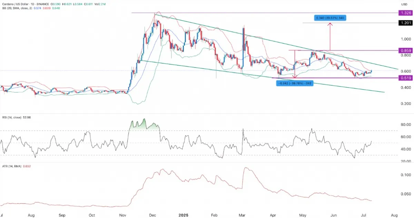Click the 60.00 RSI axis value
Viewport: 414px width, 218px height.
point(406,137)
